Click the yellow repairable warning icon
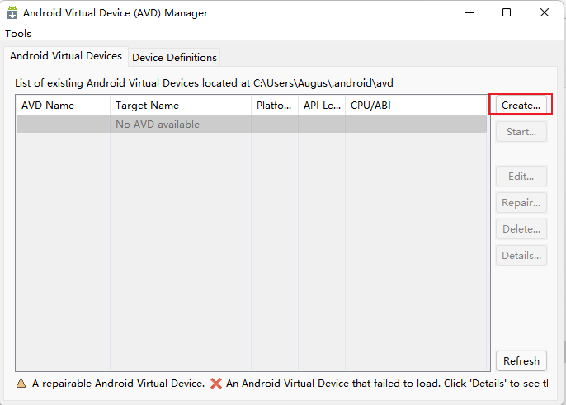Screen dimensions: 566x405 tap(21, 383)
